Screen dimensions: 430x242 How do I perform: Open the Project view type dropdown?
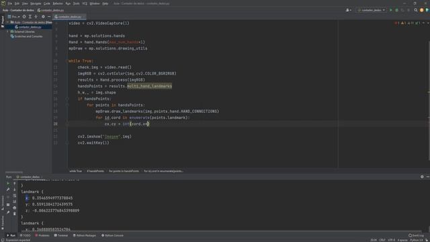(x=13, y=17)
